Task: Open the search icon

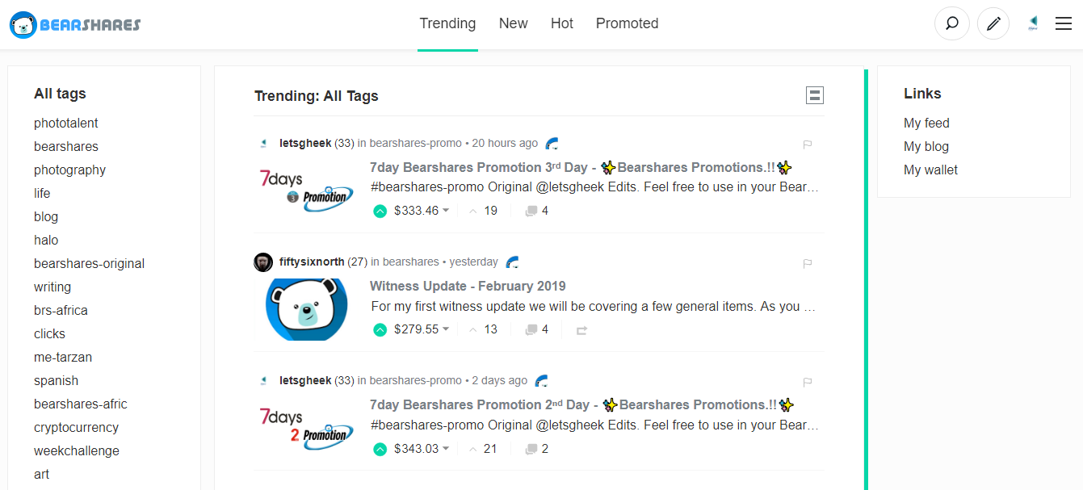Action: pos(951,23)
